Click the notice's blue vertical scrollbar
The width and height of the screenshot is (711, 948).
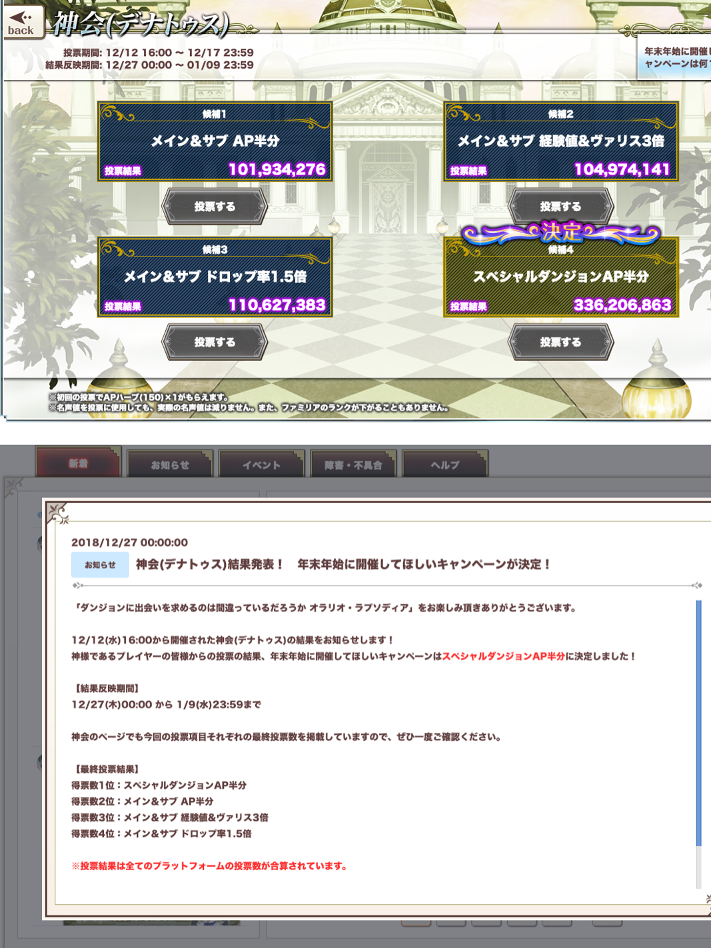(x=698, y=723)
